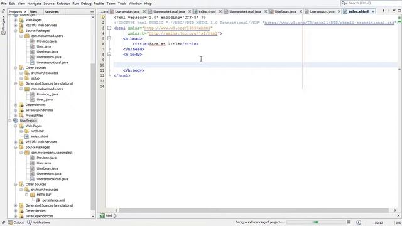This screenshot has height=226, width=402.
Task: Select User_.java in Generated Sources
Action: click(x=45, y=99)
